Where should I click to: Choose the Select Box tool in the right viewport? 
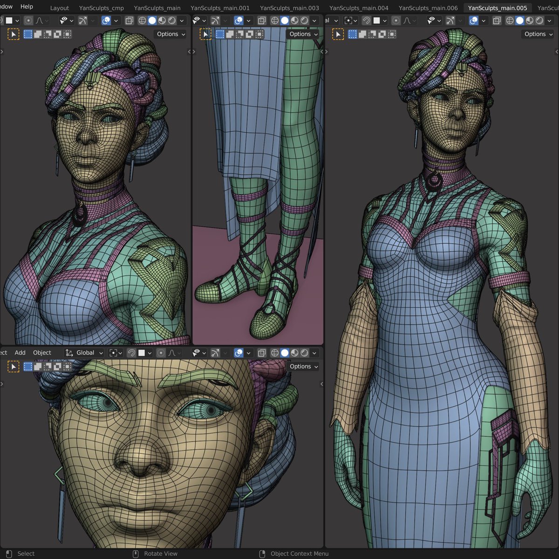coord(353,34)
